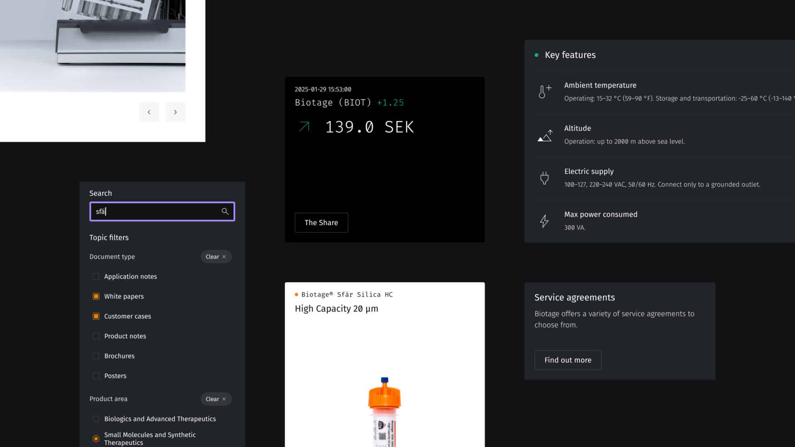Click the Find out more button
Screen dimensions: 795x447
click(568, 360)
